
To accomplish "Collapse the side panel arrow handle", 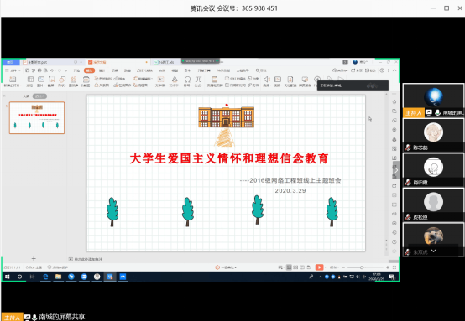I will (x=396, y=170).
